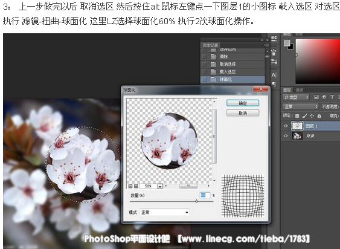Select the 取消选择 history state

tap(233, 64)
